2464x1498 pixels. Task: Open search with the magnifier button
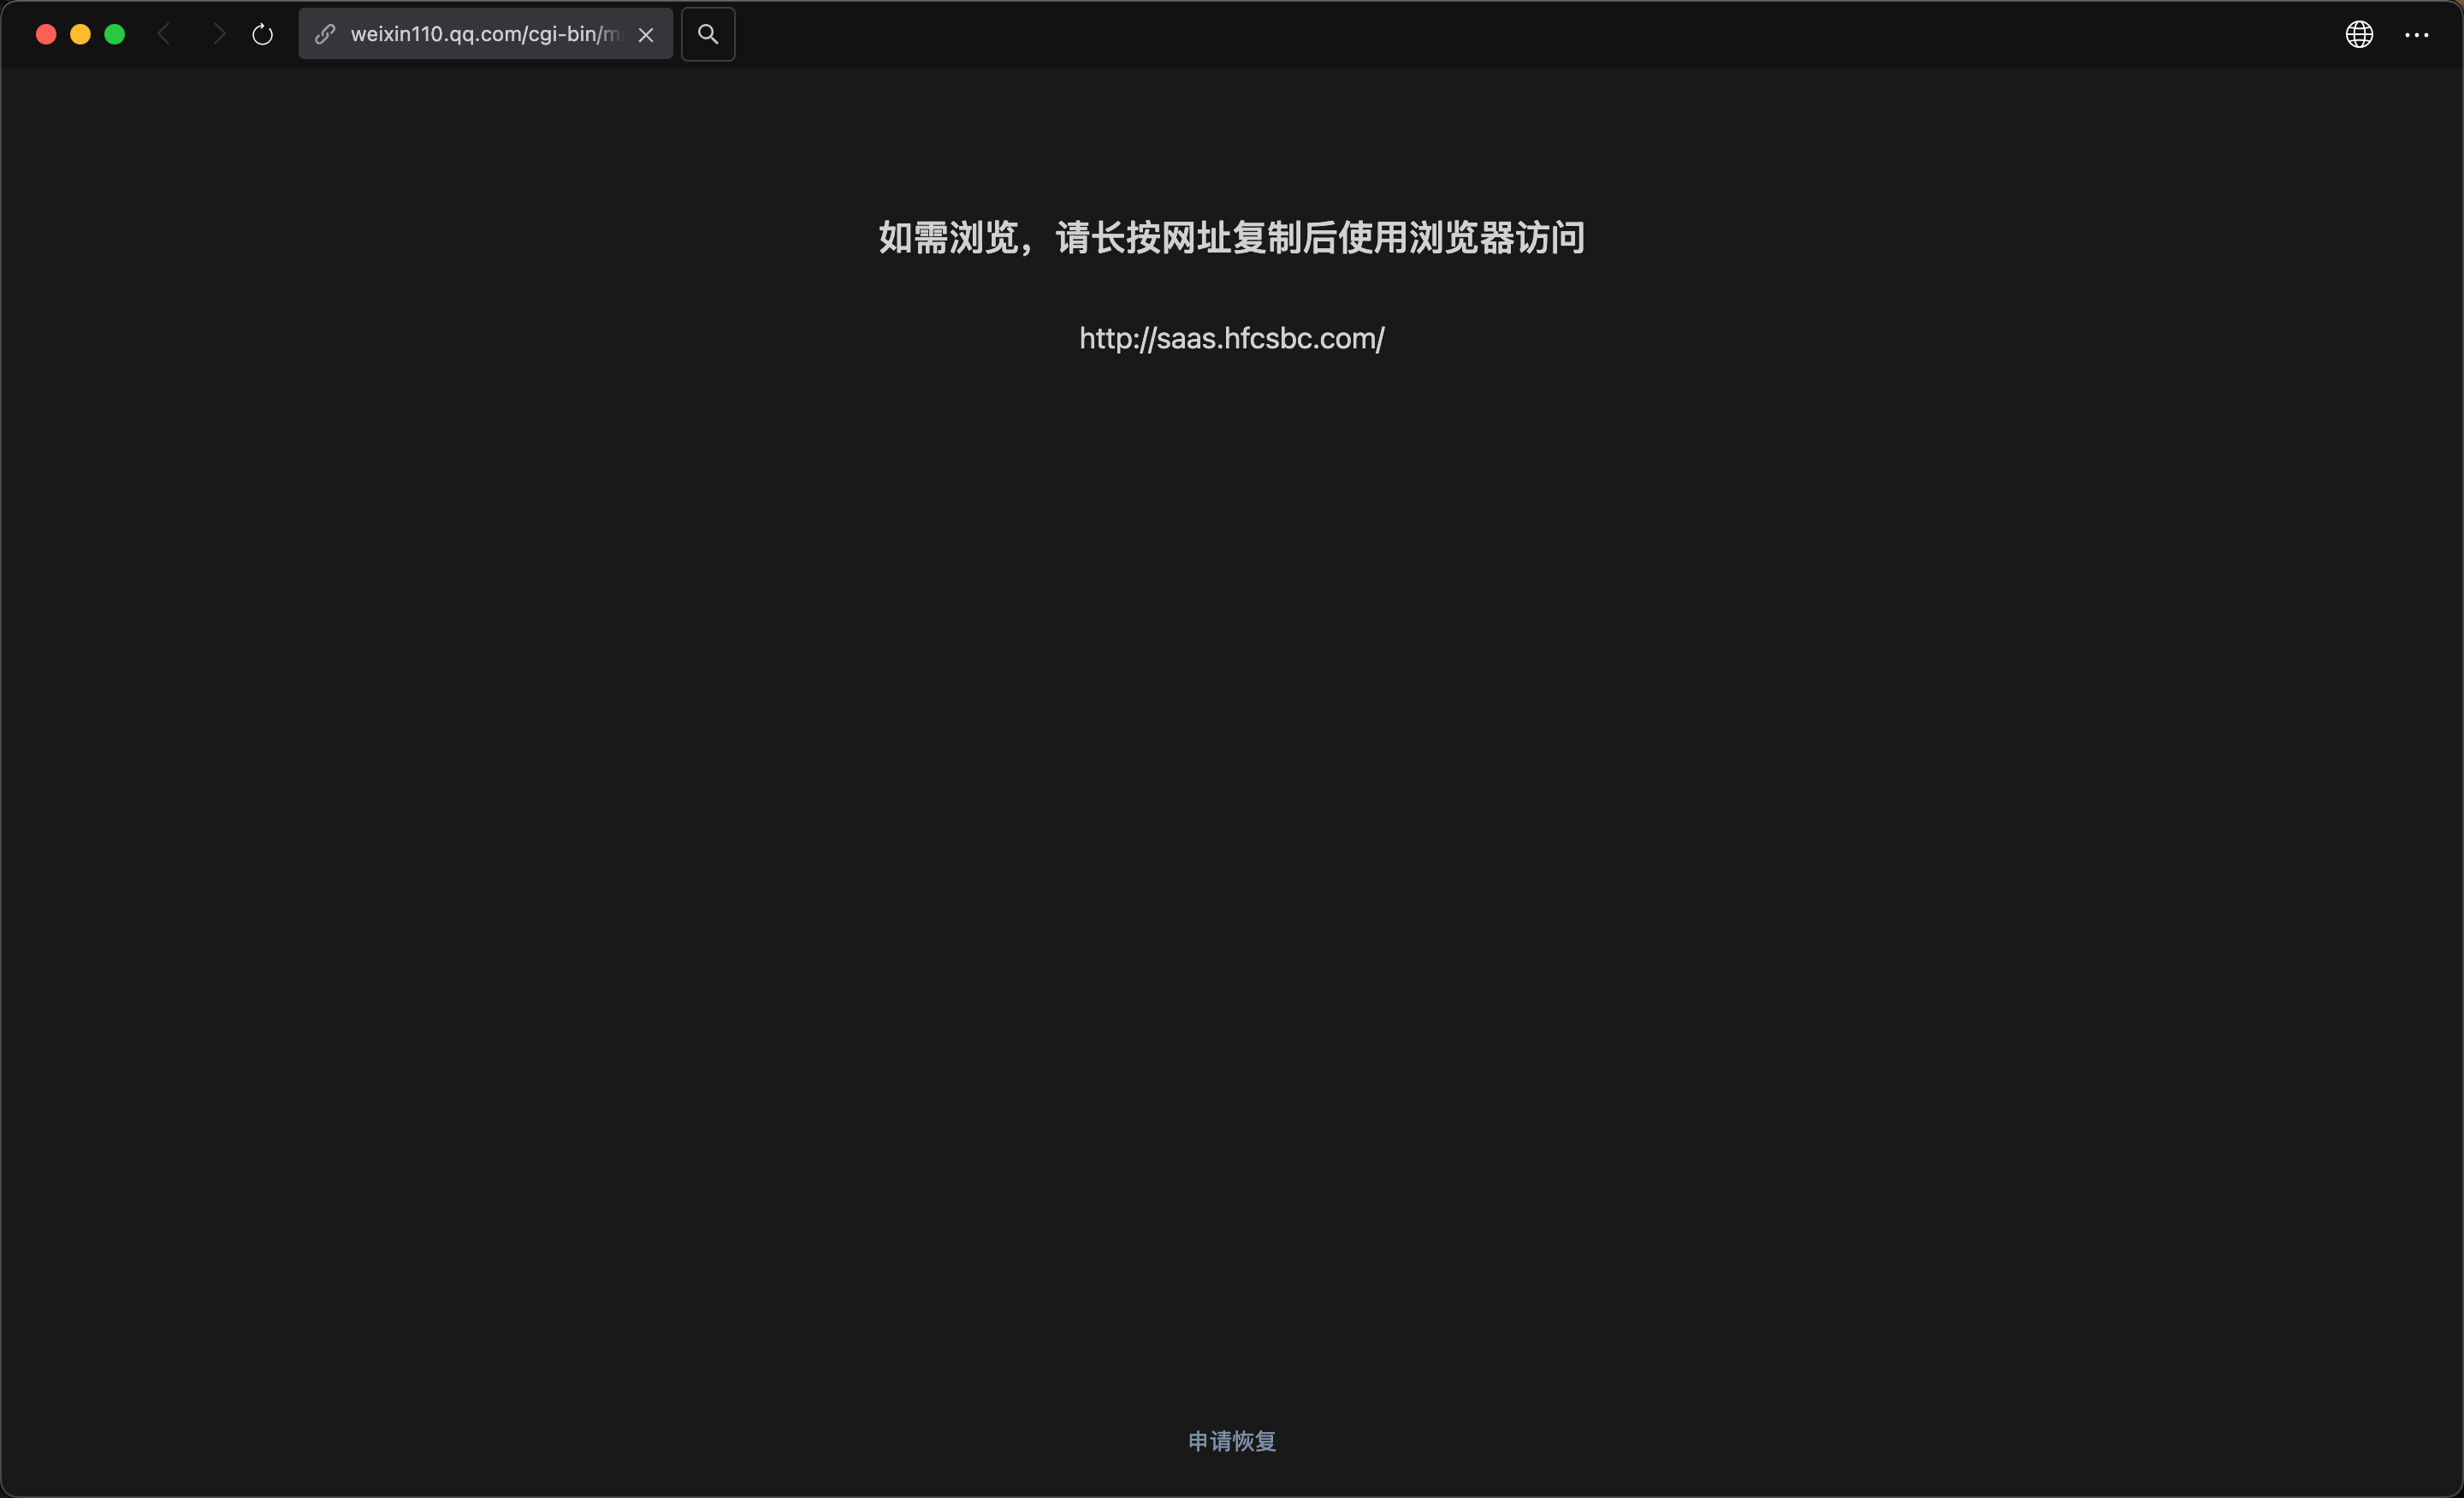pyautogui.click(x=708, y=35)
